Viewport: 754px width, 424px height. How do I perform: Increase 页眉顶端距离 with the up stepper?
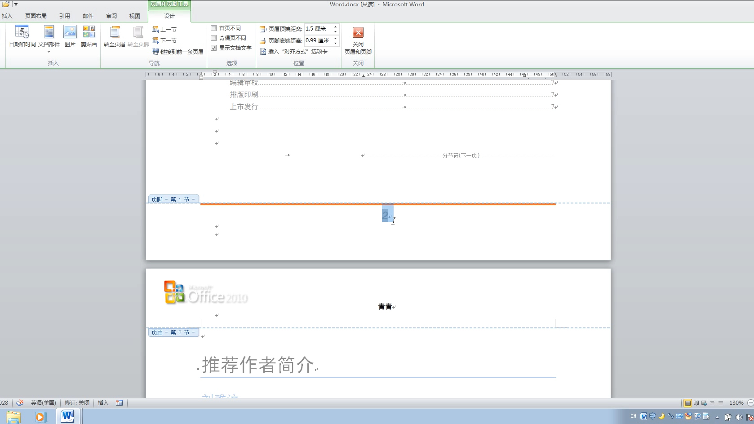coord(335,26)
